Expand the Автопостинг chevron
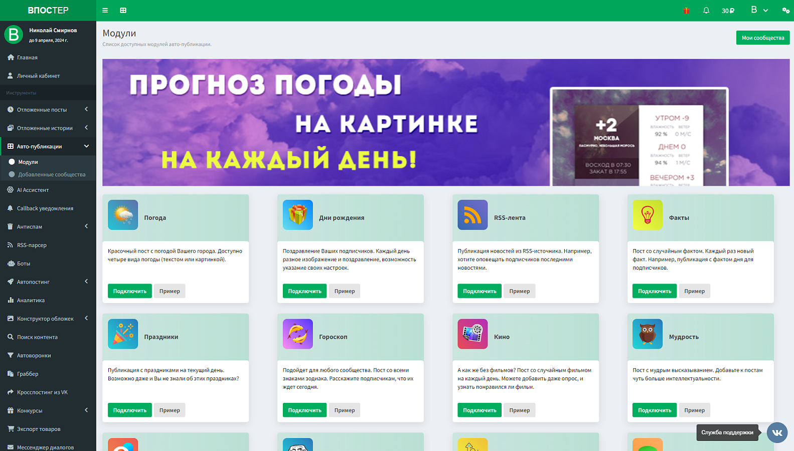 pos(86,282)
